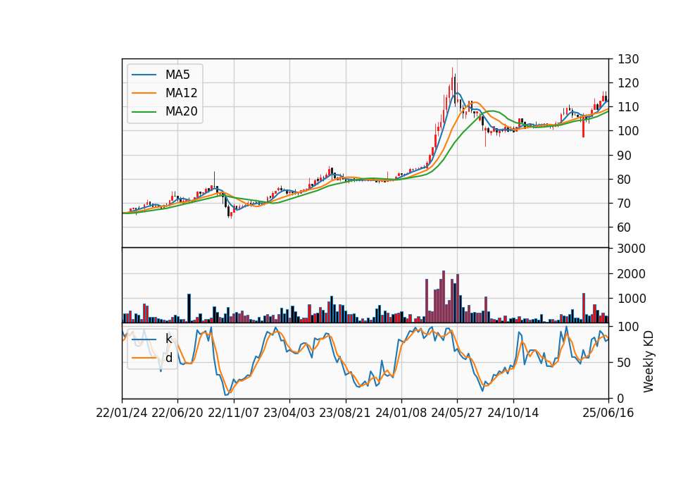
Task: Click volume axis value 1000
Action: [x=632, y=299]
